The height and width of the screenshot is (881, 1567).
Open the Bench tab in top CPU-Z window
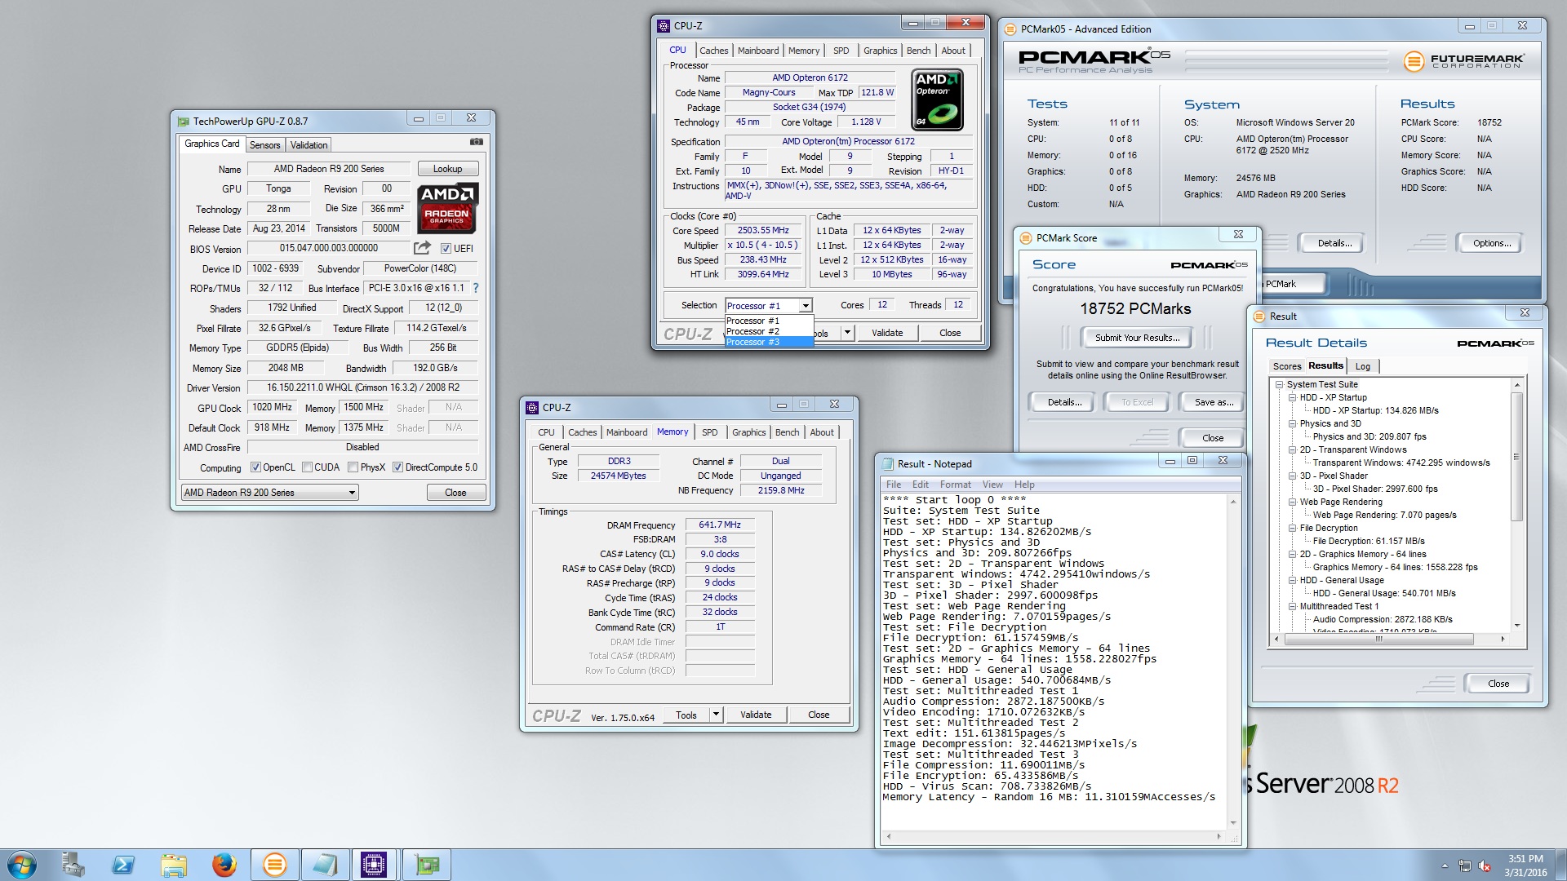[x=918, y=51]
